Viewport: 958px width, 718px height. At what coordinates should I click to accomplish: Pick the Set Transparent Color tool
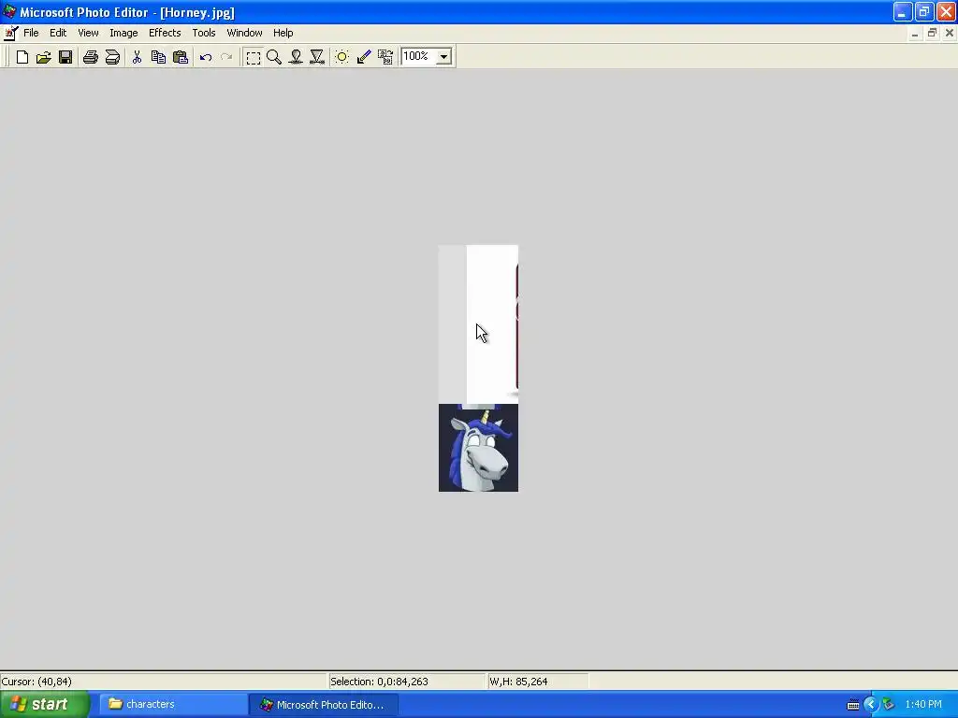pyautogui.click(x=364, y=57)
